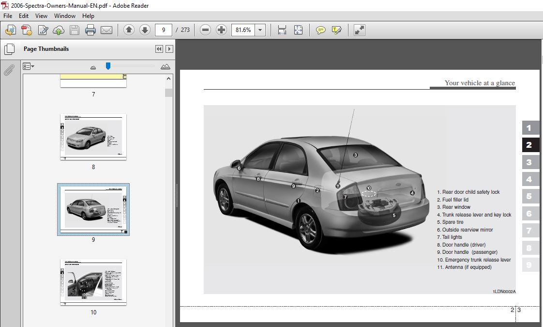This screenshot has width=543, height=327.
Task: Click the page number field showing 9
Action: 164,30
